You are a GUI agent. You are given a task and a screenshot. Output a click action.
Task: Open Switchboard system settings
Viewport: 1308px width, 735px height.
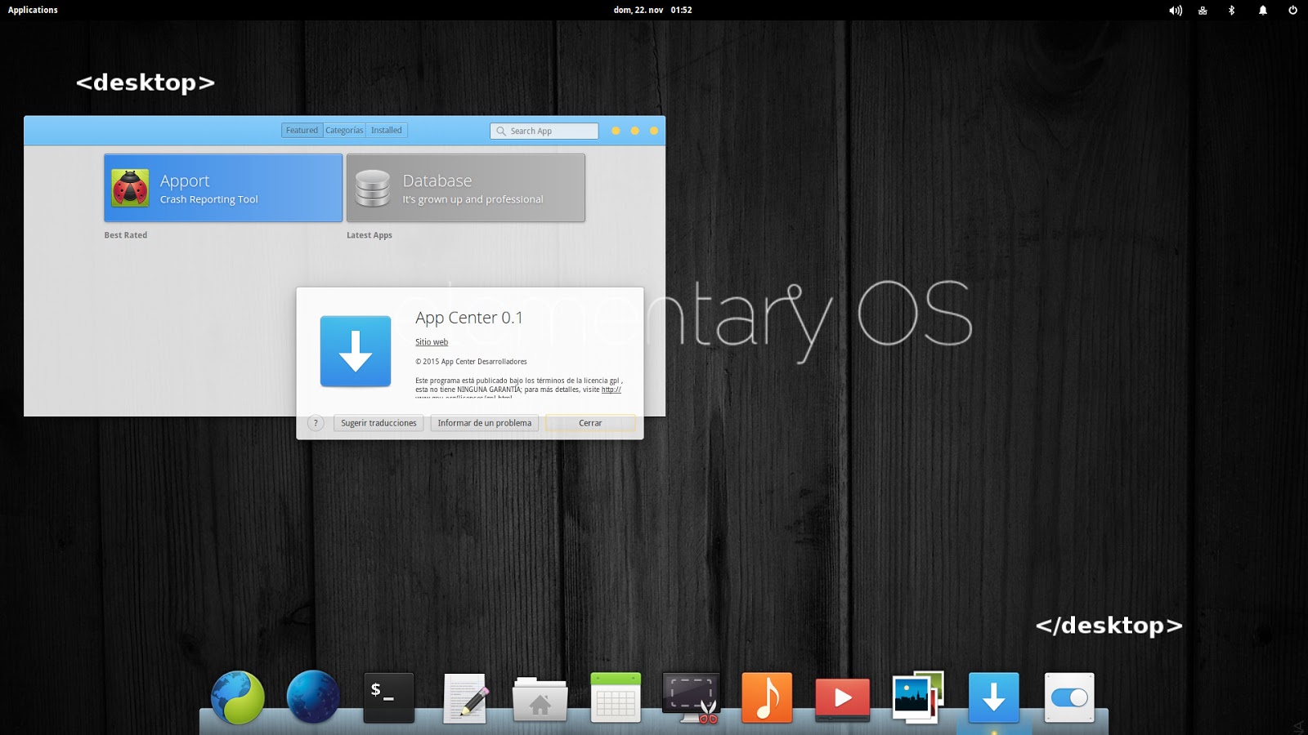coord(1068,698)
